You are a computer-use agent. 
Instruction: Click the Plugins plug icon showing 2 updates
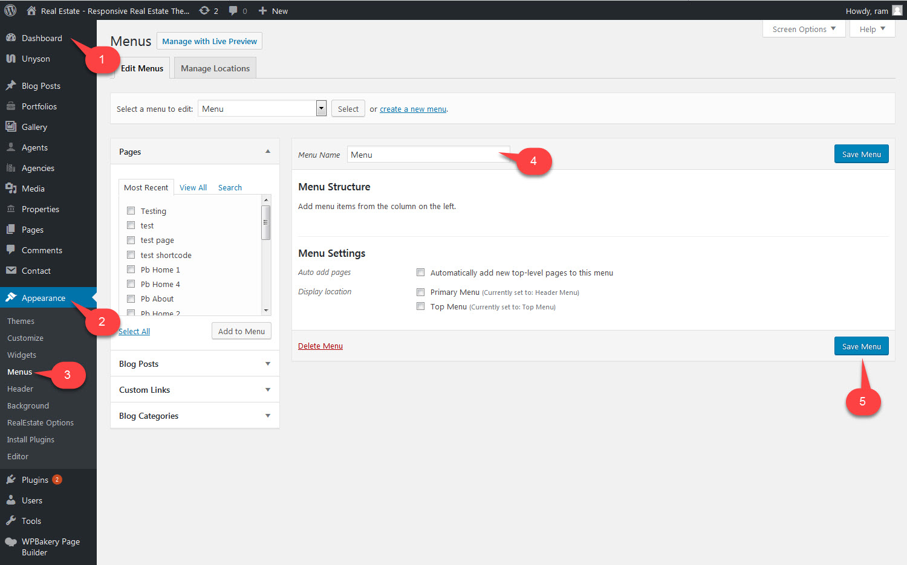pyautogui.click(x=12, y=479)
